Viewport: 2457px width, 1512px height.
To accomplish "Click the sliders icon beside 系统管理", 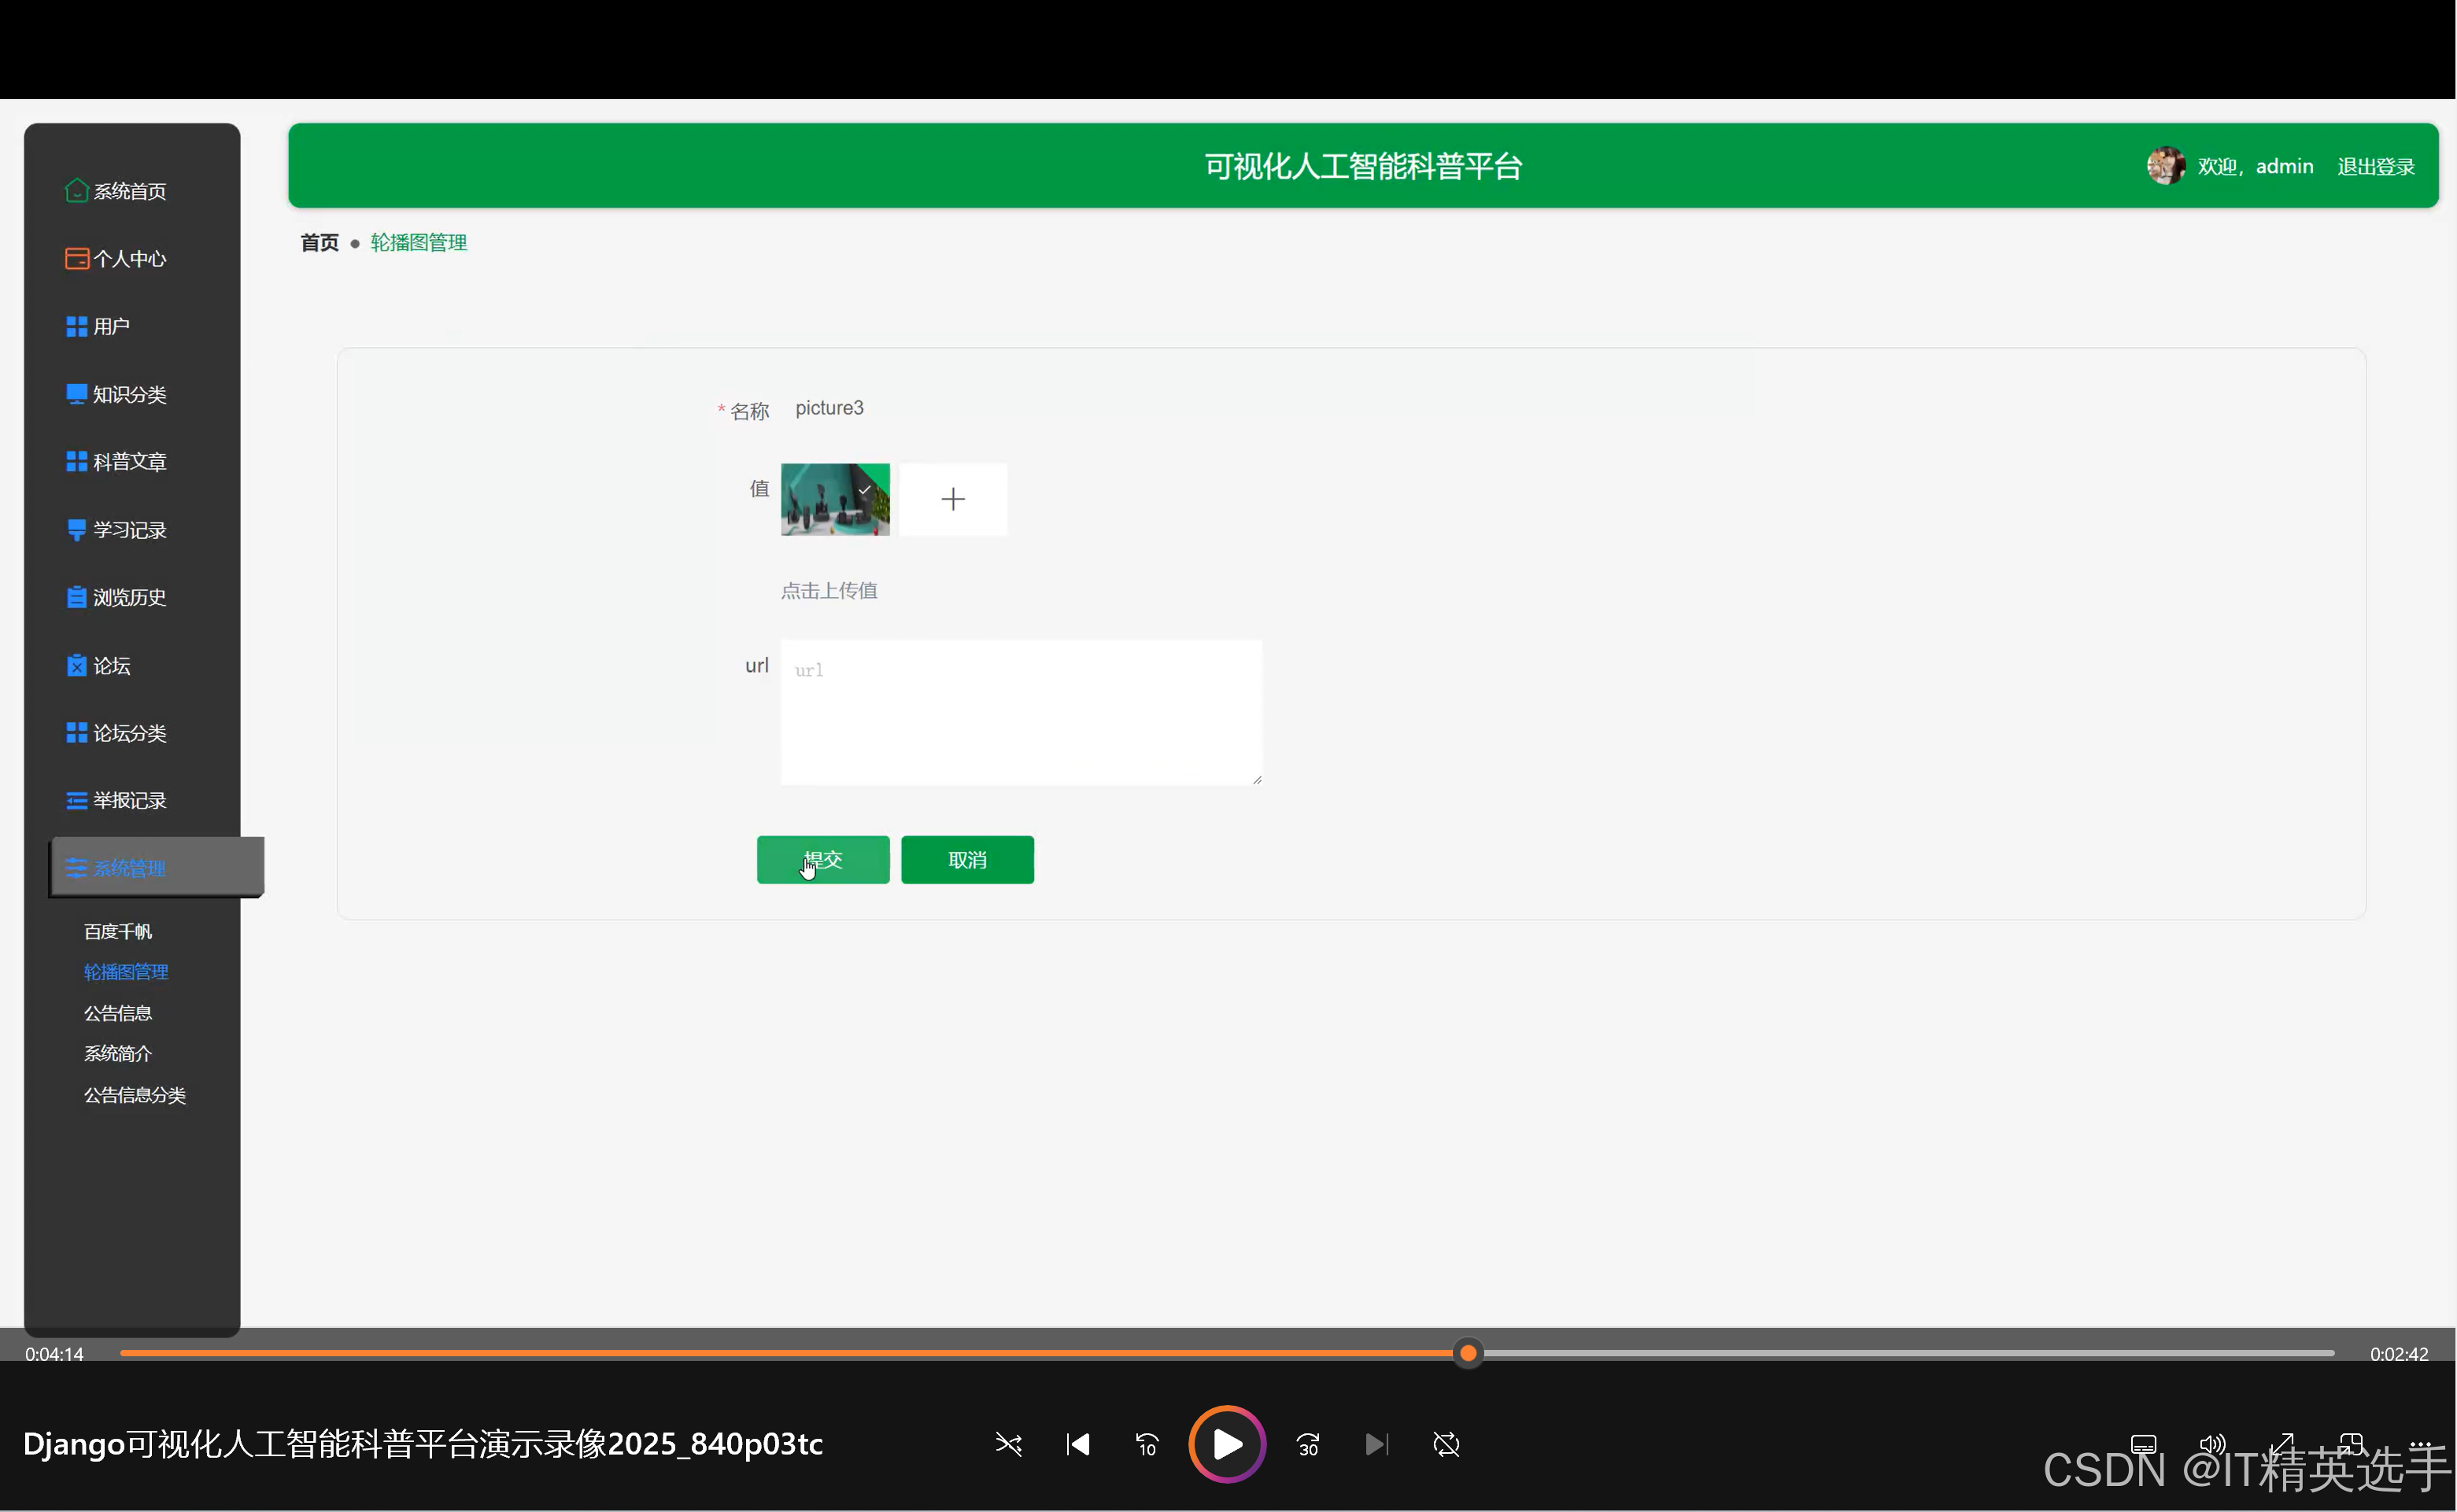I will (76, 868).
